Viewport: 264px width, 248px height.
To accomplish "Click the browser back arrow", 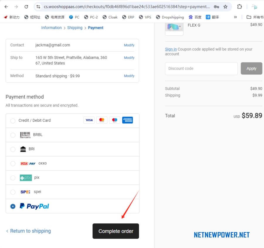I will [6, 7].
